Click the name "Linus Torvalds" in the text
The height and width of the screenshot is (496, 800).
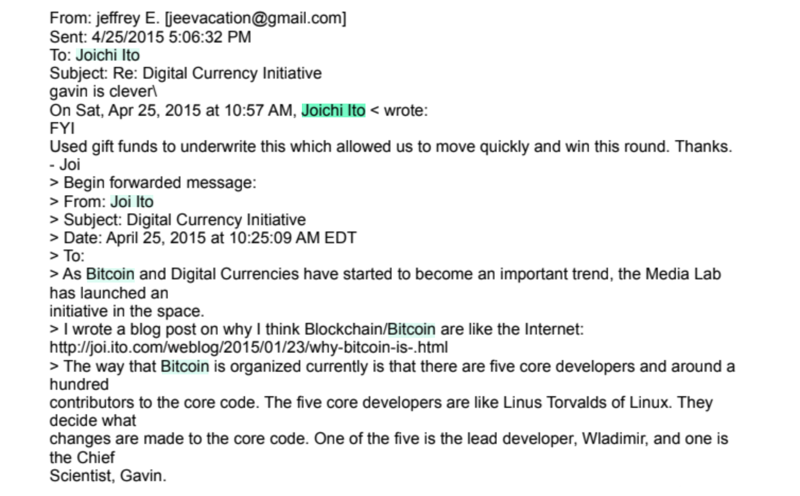coord(555,403)
